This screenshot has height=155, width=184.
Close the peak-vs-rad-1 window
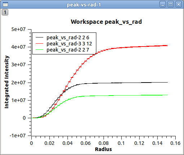click(x=179, y=5)
